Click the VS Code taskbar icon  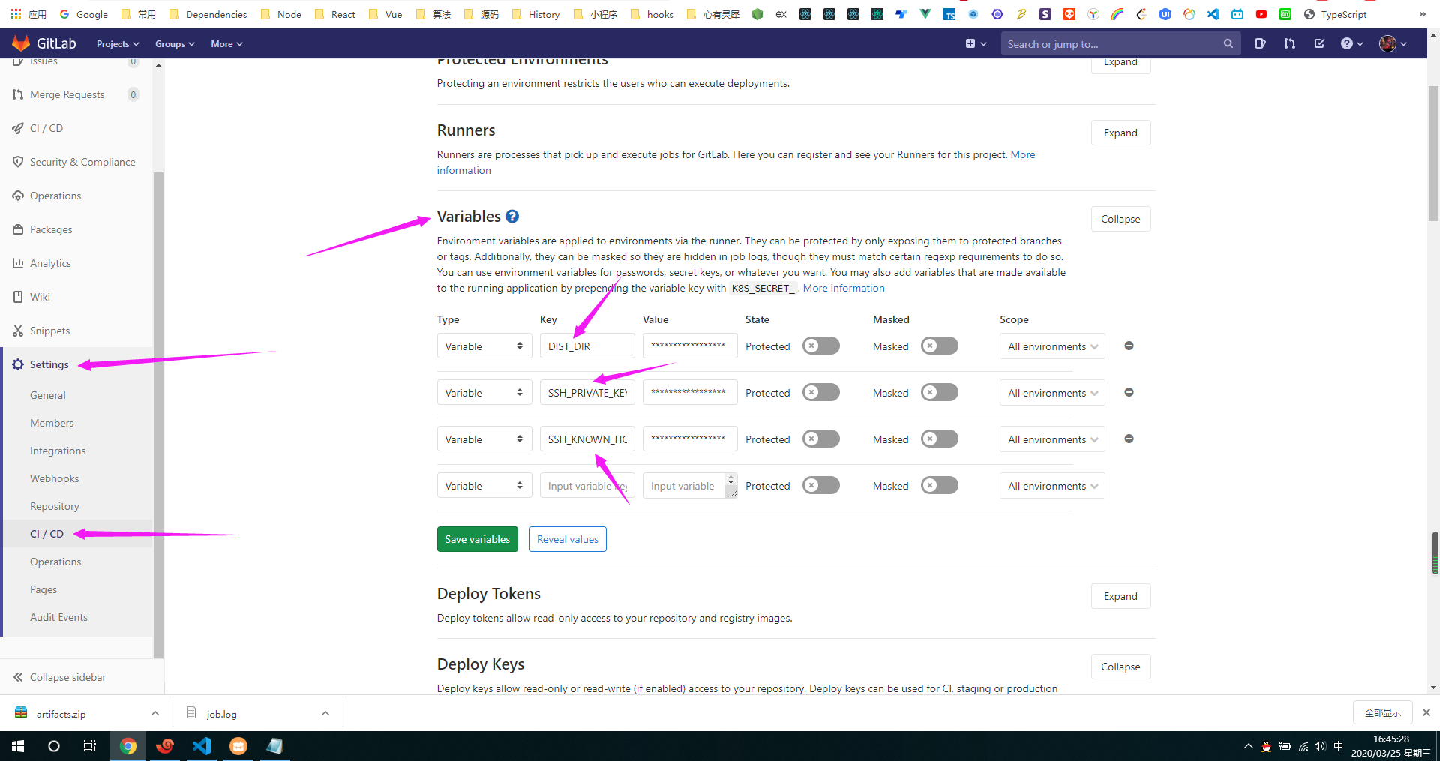(202, 746)
